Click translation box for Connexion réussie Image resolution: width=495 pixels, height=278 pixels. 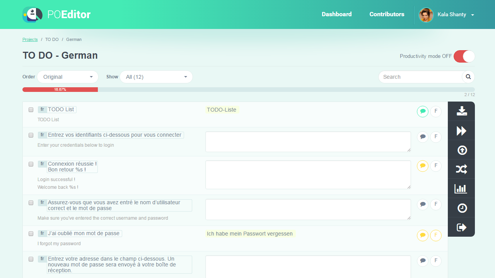308,175
